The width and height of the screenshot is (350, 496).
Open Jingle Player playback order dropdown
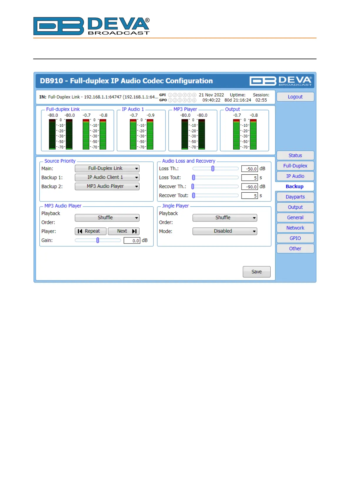click(x=225, y=218)
